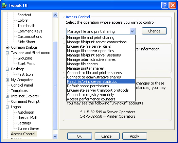
Task: Click the Tweak UI title bar icon
Action: pos(4,5)
